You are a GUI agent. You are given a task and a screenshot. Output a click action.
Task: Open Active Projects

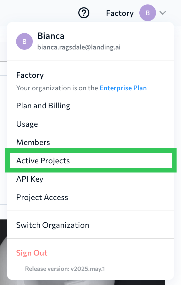pos(43,161)
